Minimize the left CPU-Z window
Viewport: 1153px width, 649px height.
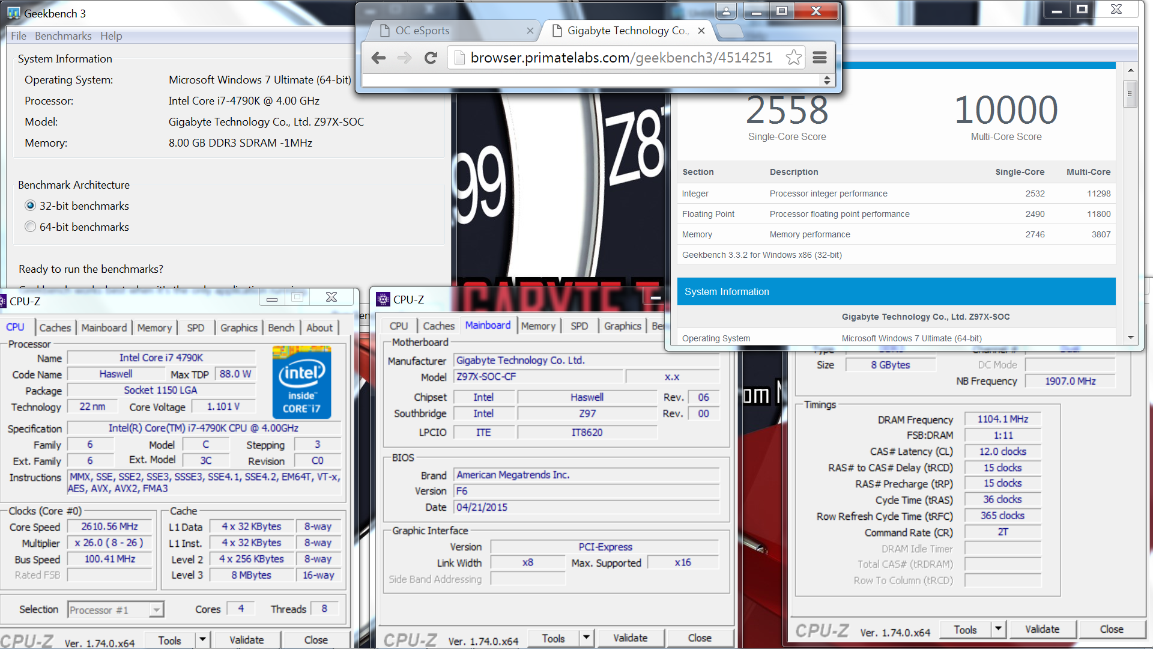tap(272, 297)
